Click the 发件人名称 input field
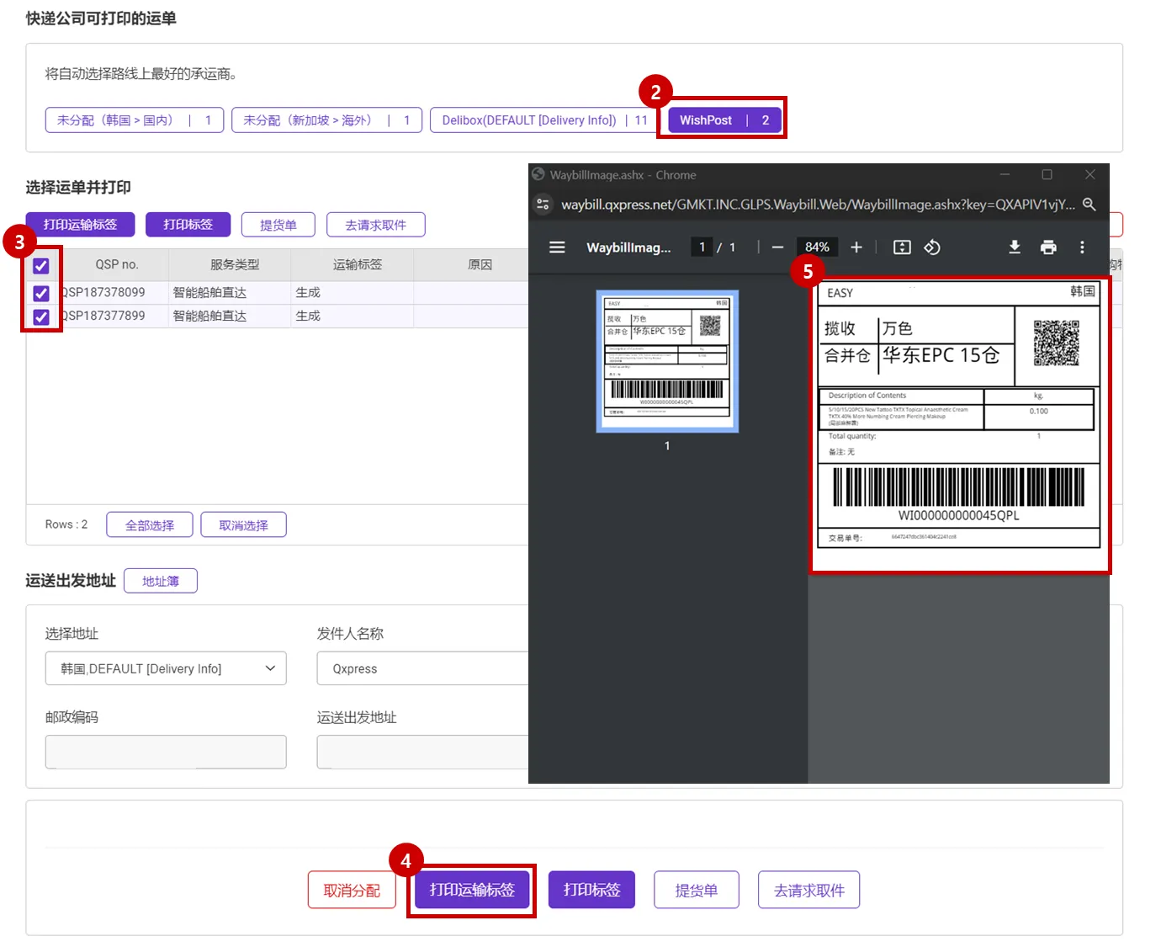 (x=422, y=668)
